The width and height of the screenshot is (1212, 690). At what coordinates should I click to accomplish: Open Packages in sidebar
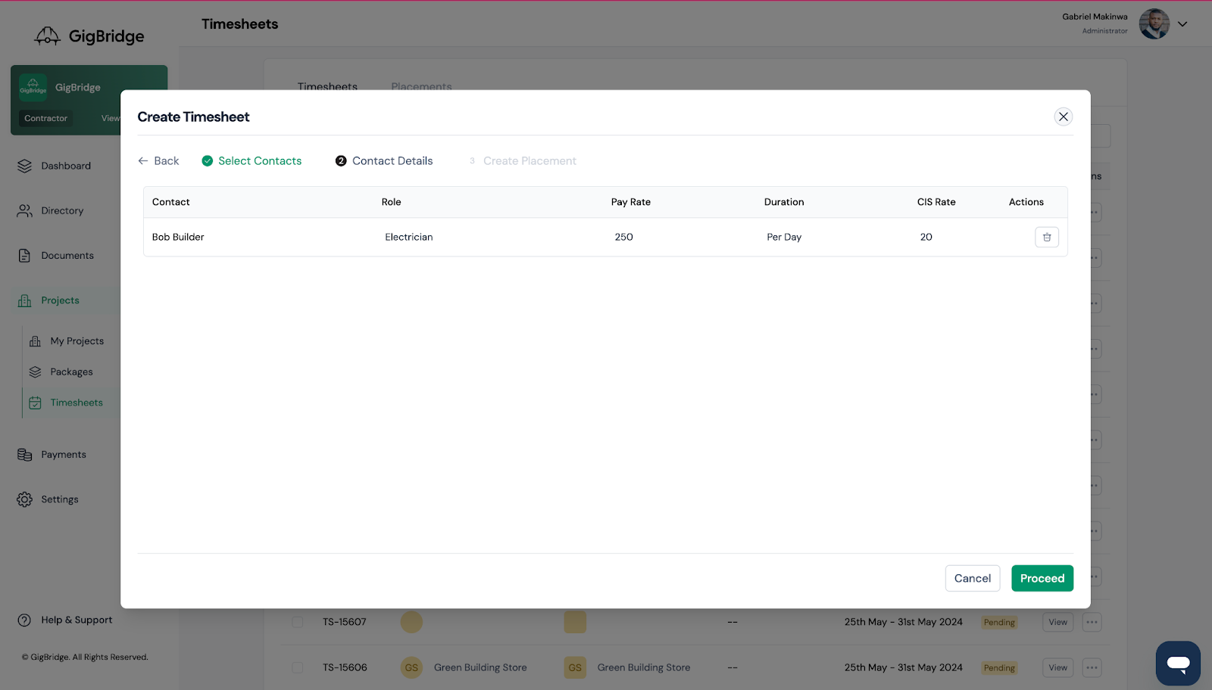71,372
